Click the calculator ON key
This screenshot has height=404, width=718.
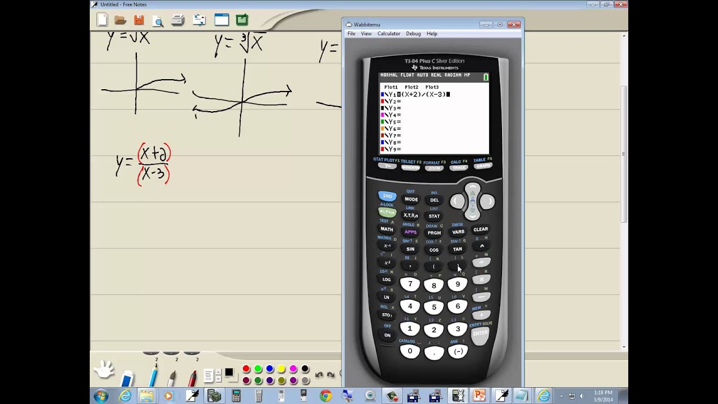tap(387, 335)
